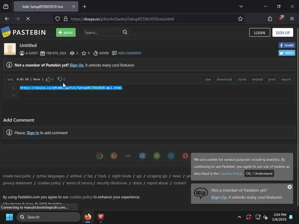This screenshot has height=224, width=299.
Task: View the raw paste
Action: [208, 79]
